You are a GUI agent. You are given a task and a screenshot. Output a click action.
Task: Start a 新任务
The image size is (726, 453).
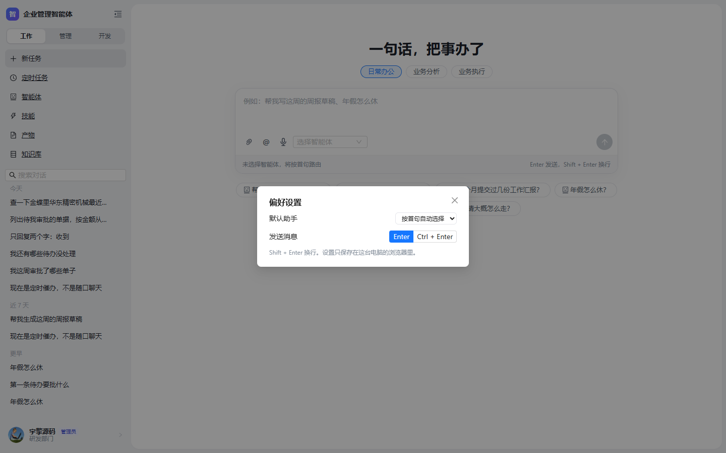(66, 58)
